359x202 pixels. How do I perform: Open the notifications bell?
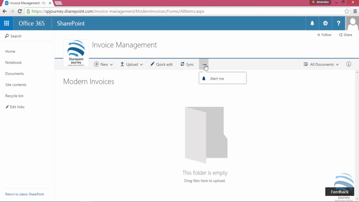click(x=312, y=23)
